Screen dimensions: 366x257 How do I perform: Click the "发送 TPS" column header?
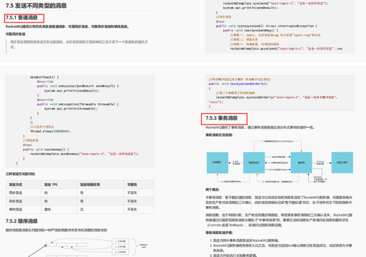coord(50,185)
